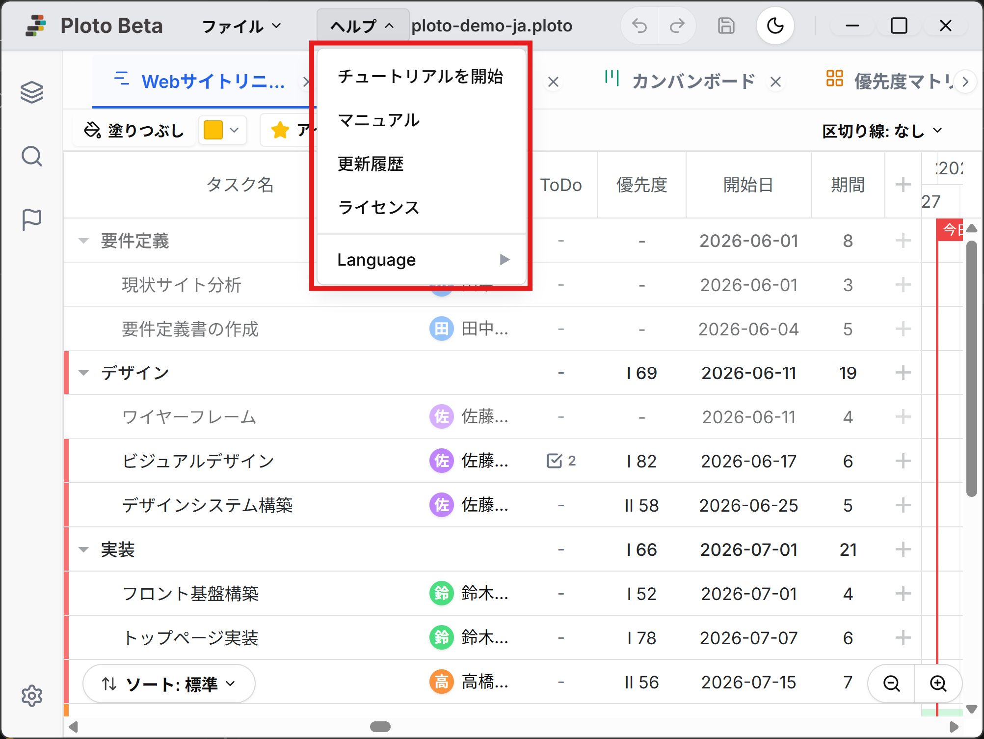Close the カンバンボード tab
The image size is (984, 739).
point(775,82)
